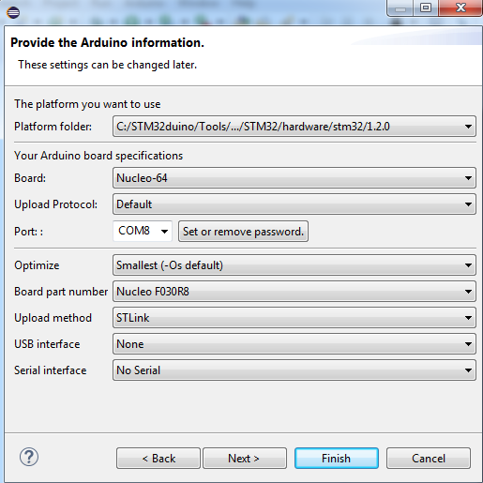Open the Upload method STLink dropdown
483x483 pixels.
pyautogui.click(x=294, y=318)
